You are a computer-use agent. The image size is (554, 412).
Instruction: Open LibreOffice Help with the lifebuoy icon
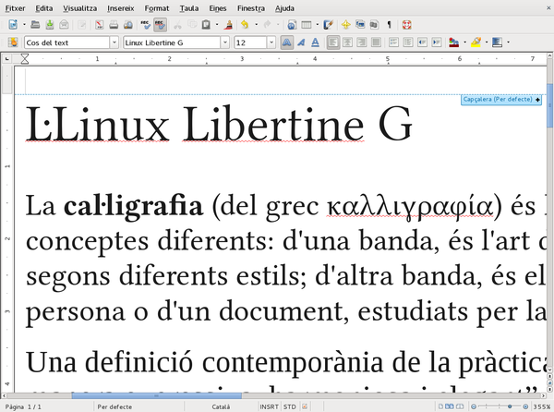click(407, 25)
